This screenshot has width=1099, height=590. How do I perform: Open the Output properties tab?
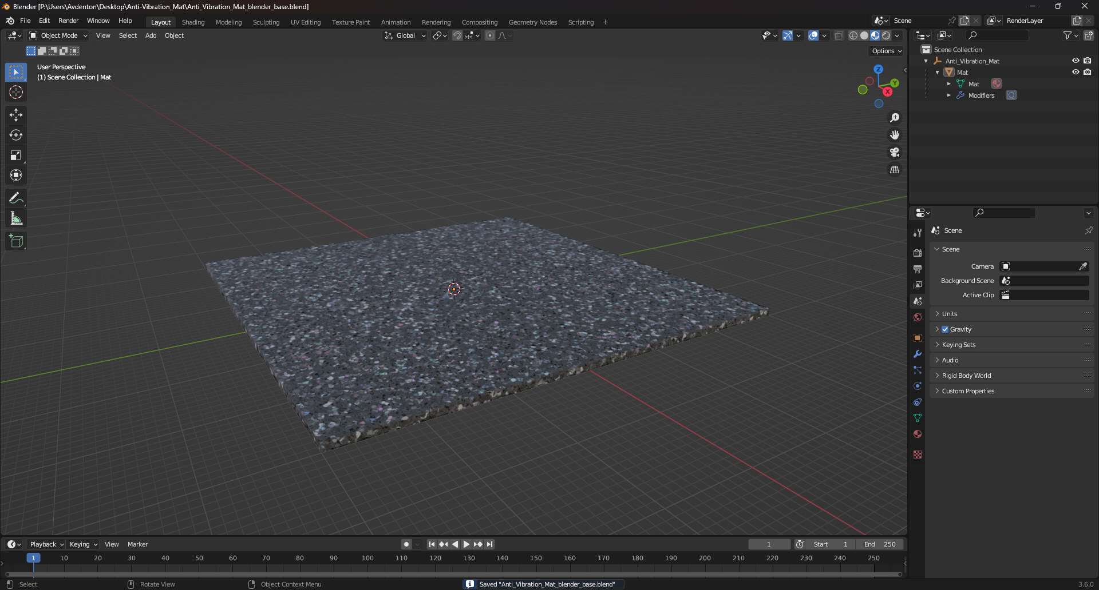pyautogui.click(x=918, y=269)
